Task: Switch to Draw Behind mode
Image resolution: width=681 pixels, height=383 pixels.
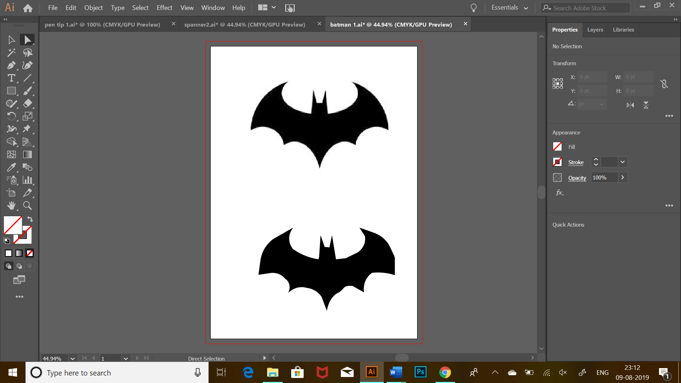Action: pos(19,266)
